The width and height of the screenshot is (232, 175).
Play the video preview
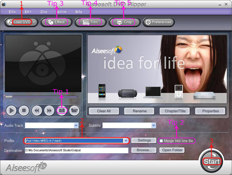tap(11, 111)
